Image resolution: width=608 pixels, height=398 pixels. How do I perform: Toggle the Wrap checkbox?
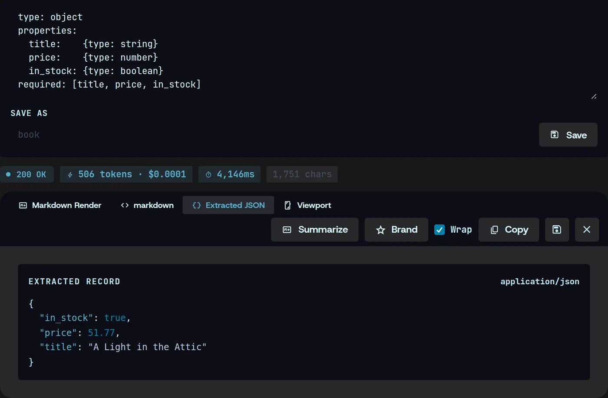[x=439, y=230]
